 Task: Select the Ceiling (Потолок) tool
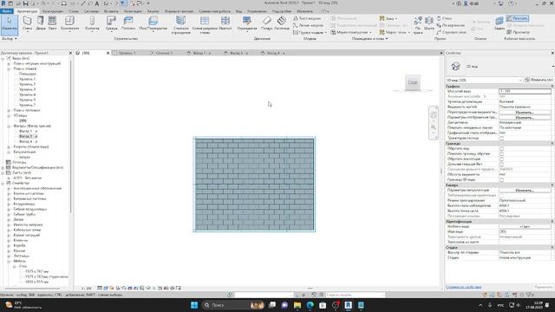point(128,23)
